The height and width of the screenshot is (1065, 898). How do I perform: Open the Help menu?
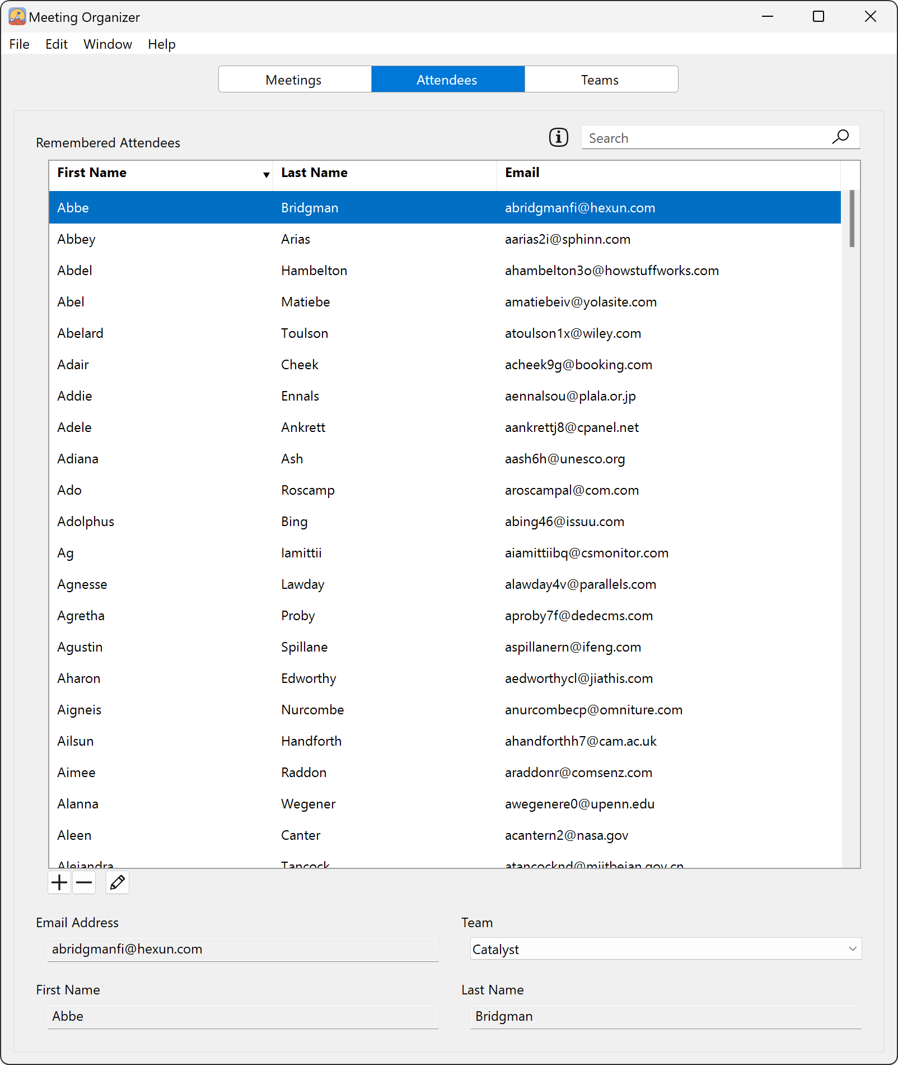pyautogui.click(x=161, y=44)
